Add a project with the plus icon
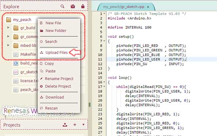The height and width of the screenshot is (136, 217). (75, 125)
